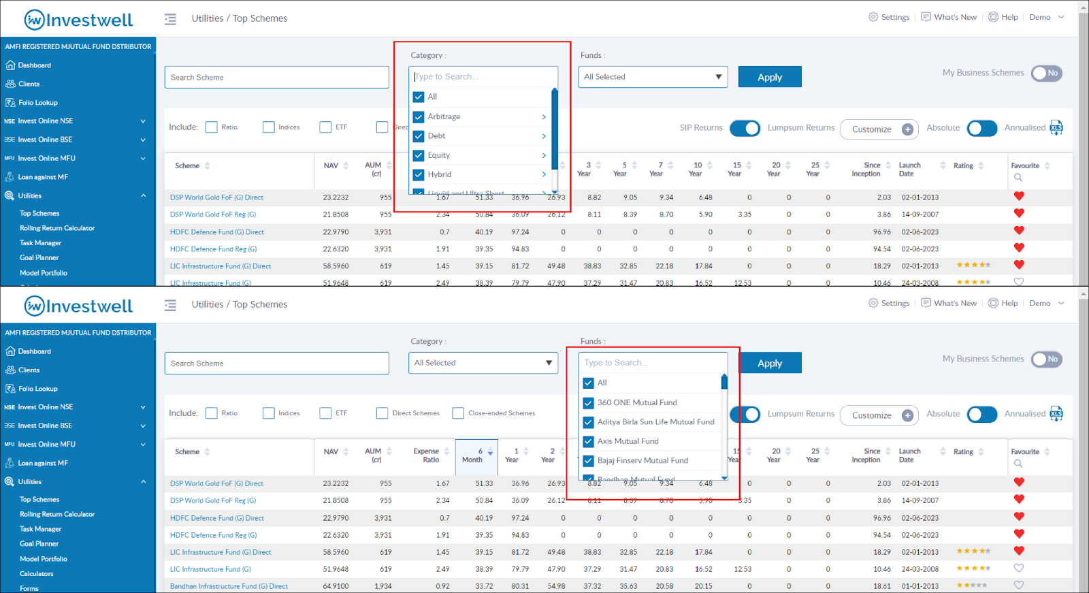Screen dimensions: 1089x593
Task: Sort by Scheme name in lower table
Action: pos(207,451)
